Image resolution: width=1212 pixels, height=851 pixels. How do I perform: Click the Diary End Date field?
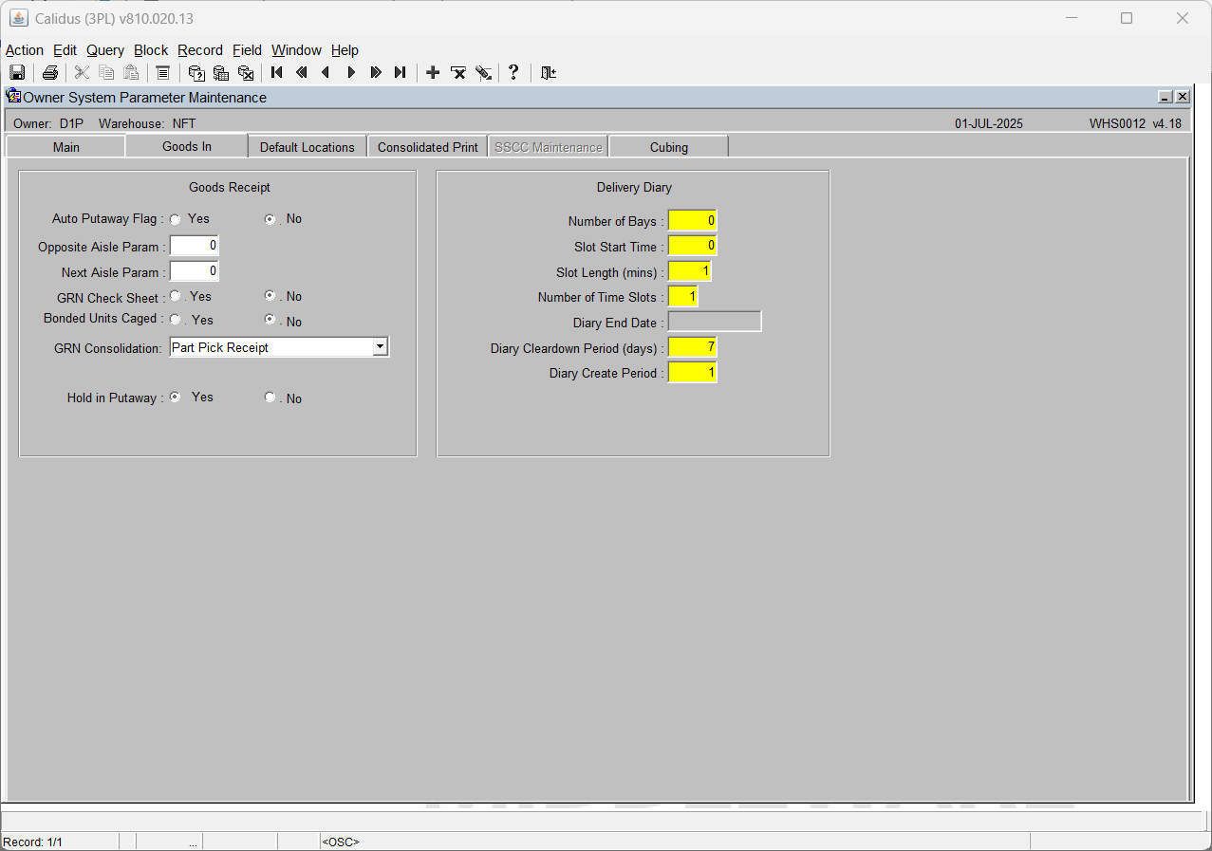(x=715, y=322)
